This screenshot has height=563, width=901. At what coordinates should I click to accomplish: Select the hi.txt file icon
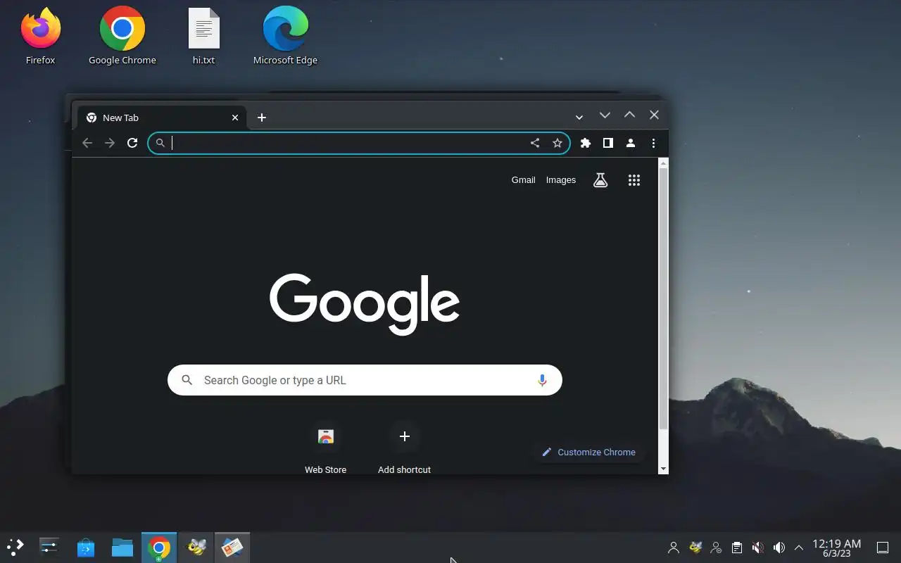[203, 37]
